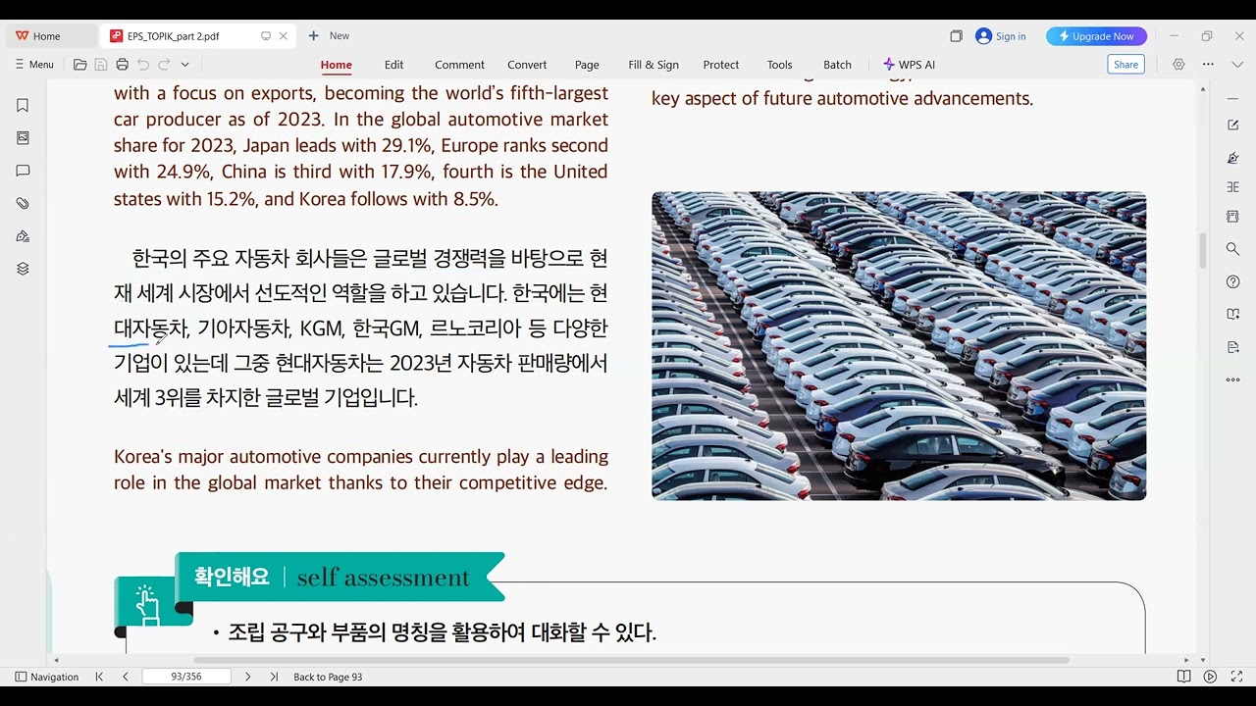Viewport: 1256px width, 706px height.
Task: Switch to the Comment ribbon tab
Action: (459, 65)
